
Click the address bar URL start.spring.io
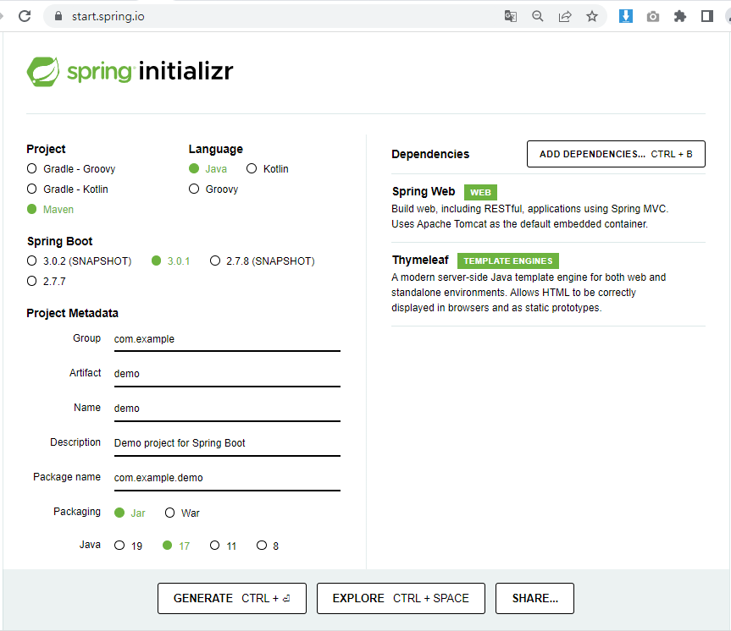tap(108, 17)
